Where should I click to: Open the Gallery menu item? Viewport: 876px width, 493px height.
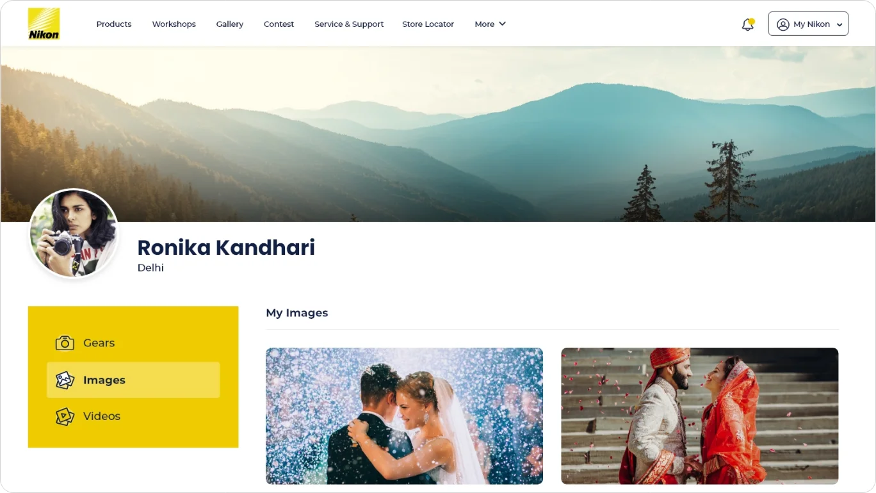click(230, 24)
